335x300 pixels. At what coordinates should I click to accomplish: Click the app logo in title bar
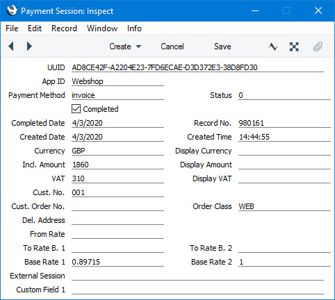click(x=12, y=10)
